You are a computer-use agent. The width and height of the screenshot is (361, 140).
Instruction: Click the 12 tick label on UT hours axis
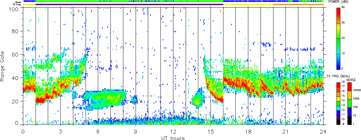(173, 132)
